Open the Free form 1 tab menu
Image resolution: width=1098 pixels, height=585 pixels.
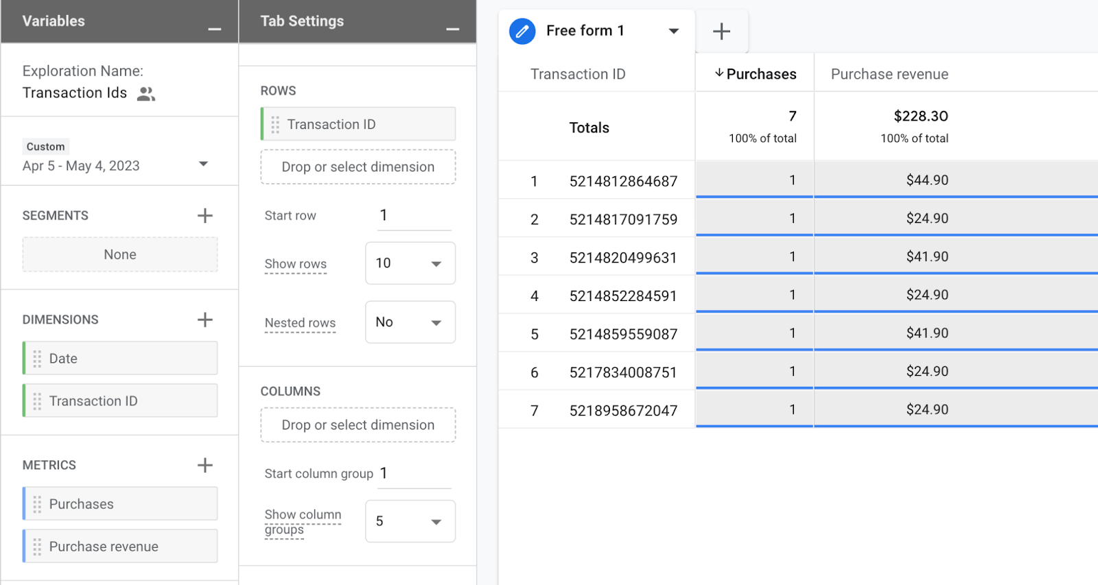coord(673,32)
